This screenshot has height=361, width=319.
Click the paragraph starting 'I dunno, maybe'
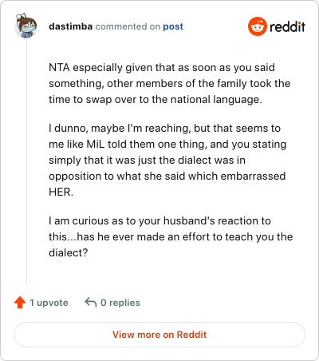tap(167, 160)
